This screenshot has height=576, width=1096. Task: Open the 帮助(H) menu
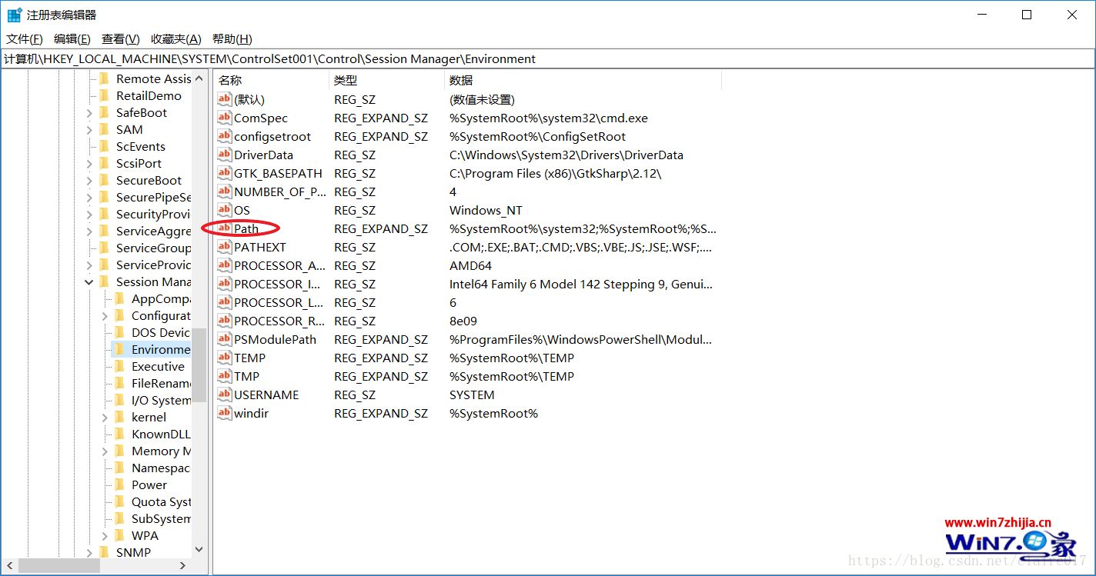[232, 39]
